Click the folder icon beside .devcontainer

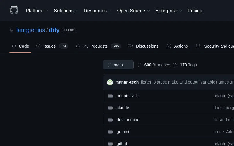(x=110, y=120)
